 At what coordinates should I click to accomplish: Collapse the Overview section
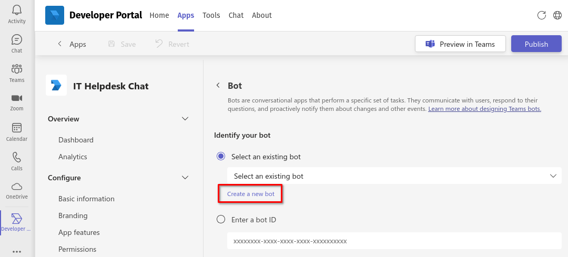pyautogui.click(x=185, y=119)
